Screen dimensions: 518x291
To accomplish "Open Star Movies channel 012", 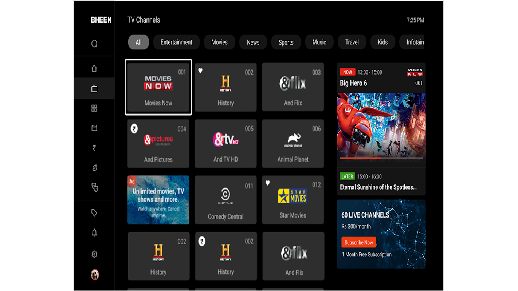I will pyautogui.click(x=293, y=200).
